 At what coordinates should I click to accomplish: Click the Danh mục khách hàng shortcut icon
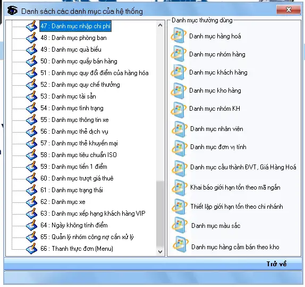click(x=179, y=72)
